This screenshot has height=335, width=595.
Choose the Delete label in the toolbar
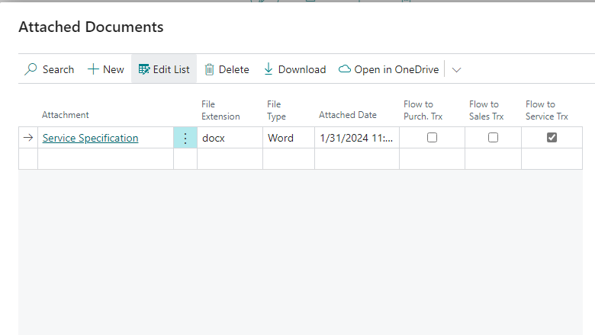tap(233, 69)
